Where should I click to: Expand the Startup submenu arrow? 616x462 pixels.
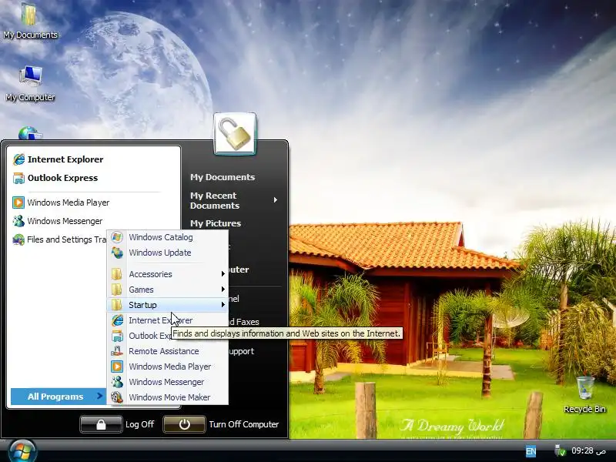(223, 304)
